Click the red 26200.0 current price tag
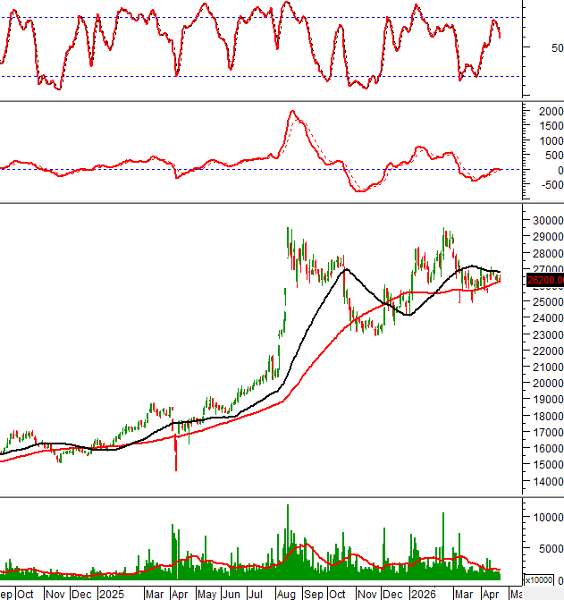 [543, 281]
